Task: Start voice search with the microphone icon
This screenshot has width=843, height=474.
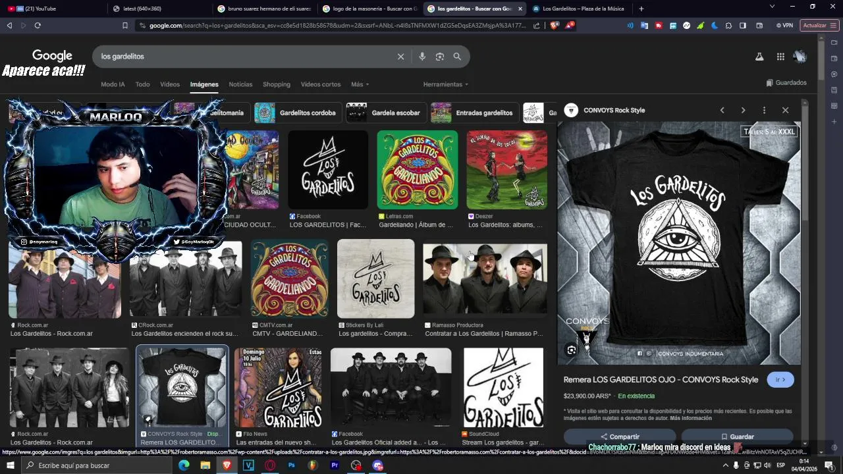Action: [422, 57]
